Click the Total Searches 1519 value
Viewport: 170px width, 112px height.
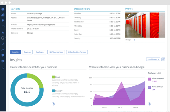(27, 92)
